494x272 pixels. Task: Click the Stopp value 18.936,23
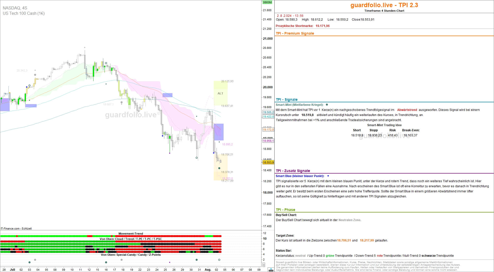click(375, 135)
